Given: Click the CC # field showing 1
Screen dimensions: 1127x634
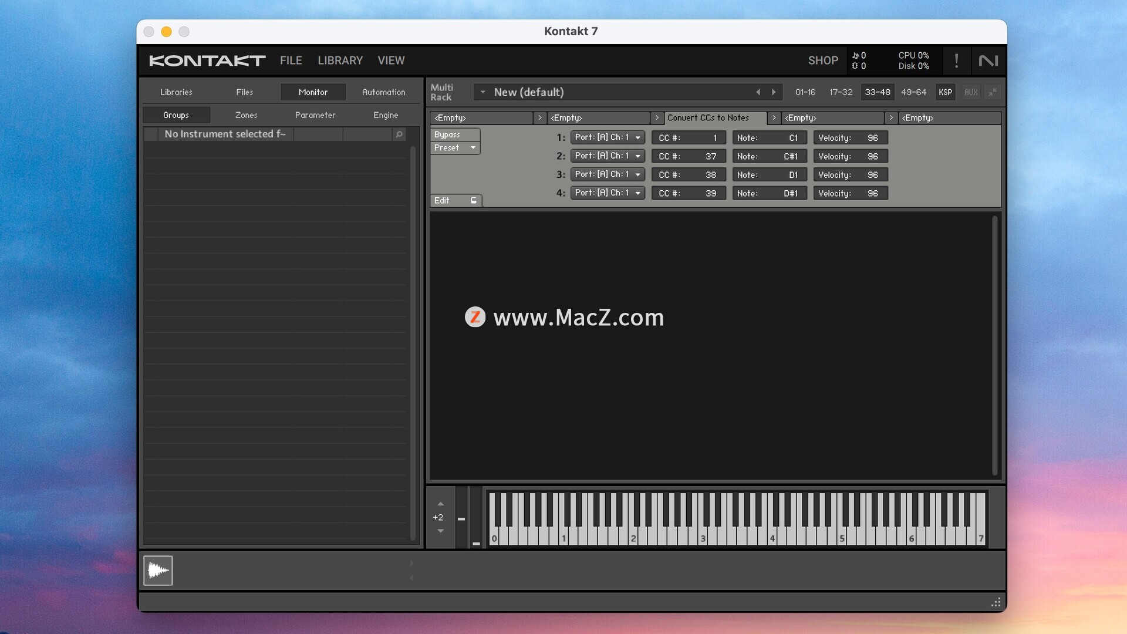Looking at the screenshot, I should tap(689, 138).
